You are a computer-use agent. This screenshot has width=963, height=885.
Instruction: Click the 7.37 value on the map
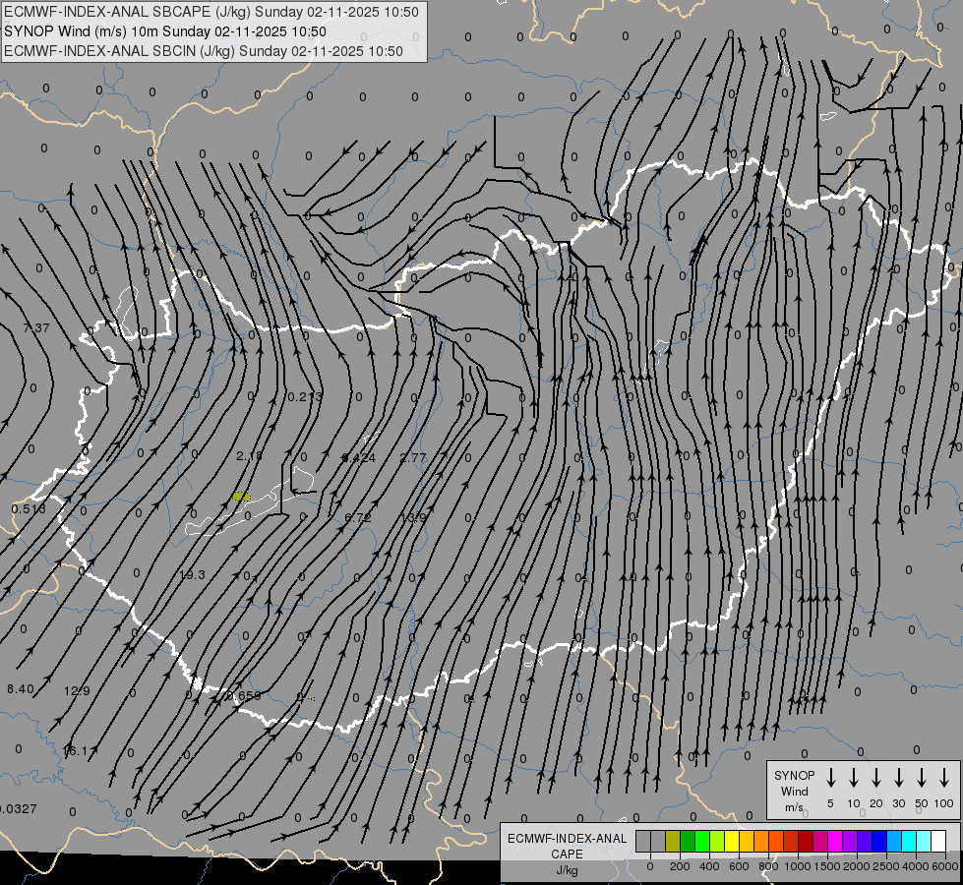pyautogui.click(x=36, y=328)
